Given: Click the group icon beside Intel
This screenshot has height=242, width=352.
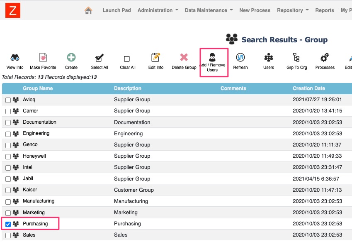Looking at the screenshot, I should [16, 167].
